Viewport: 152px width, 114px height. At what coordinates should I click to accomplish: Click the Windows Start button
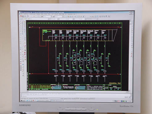[x=23, y=100]
